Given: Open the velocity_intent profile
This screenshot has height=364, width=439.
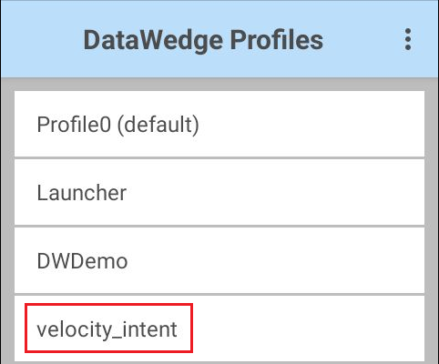Looking at the screenshot, I should point(219,329).
